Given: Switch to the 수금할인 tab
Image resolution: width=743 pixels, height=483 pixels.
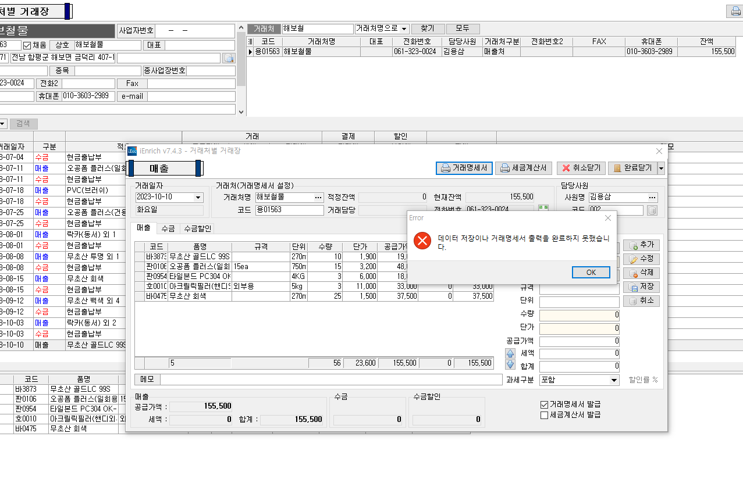Looking at the screenshot, I should coord(198,228).
